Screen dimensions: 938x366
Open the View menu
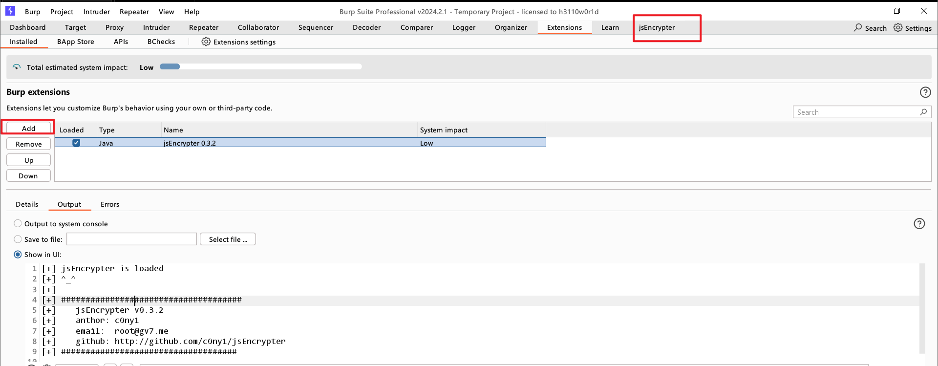(166, 12)
